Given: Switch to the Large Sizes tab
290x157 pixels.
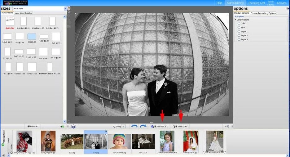Looking at the screenshot, I should (x=19, y=13).
